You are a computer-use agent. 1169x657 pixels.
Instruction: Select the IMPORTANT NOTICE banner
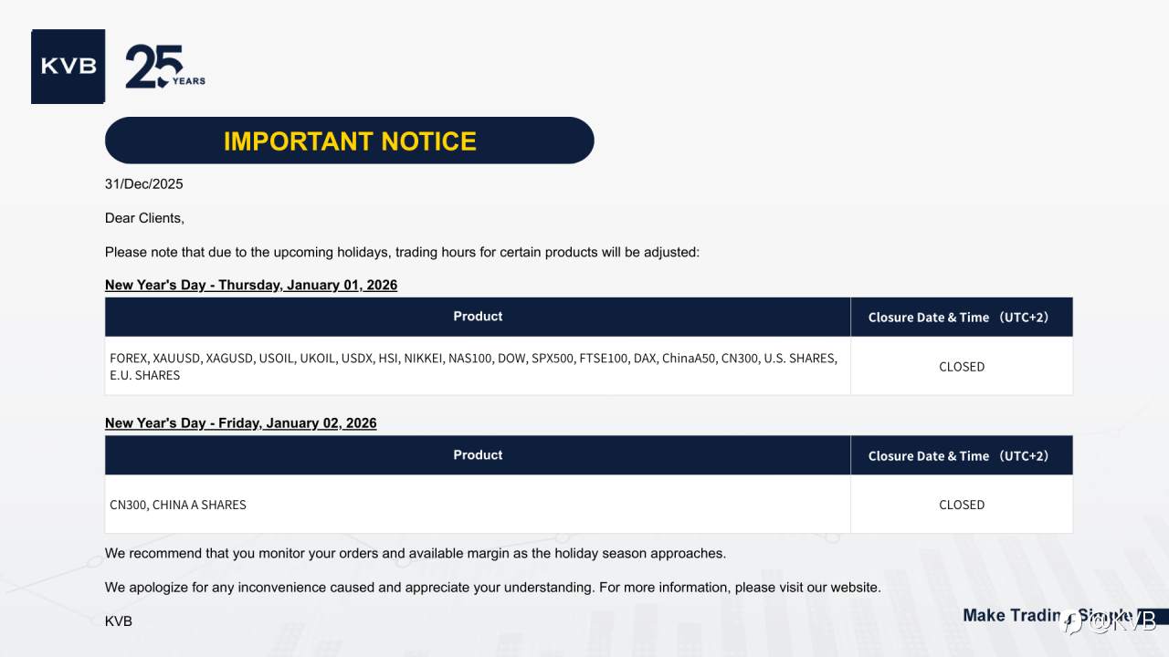pyautogui.click(x=349, y=141)
